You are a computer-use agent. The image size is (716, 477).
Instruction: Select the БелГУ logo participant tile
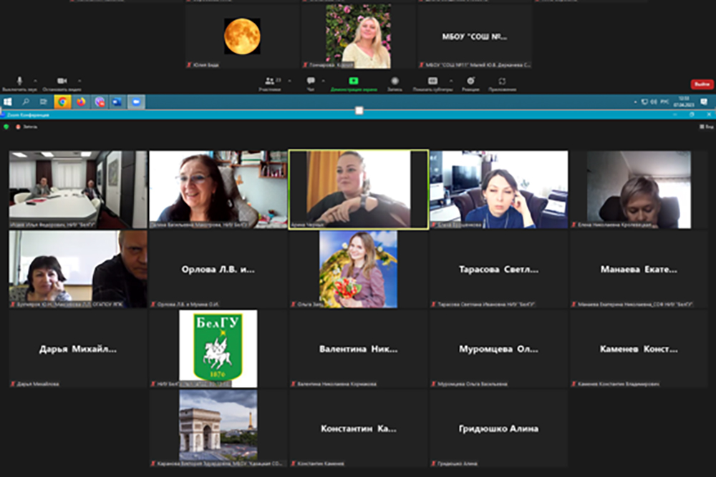coord(218,348)
